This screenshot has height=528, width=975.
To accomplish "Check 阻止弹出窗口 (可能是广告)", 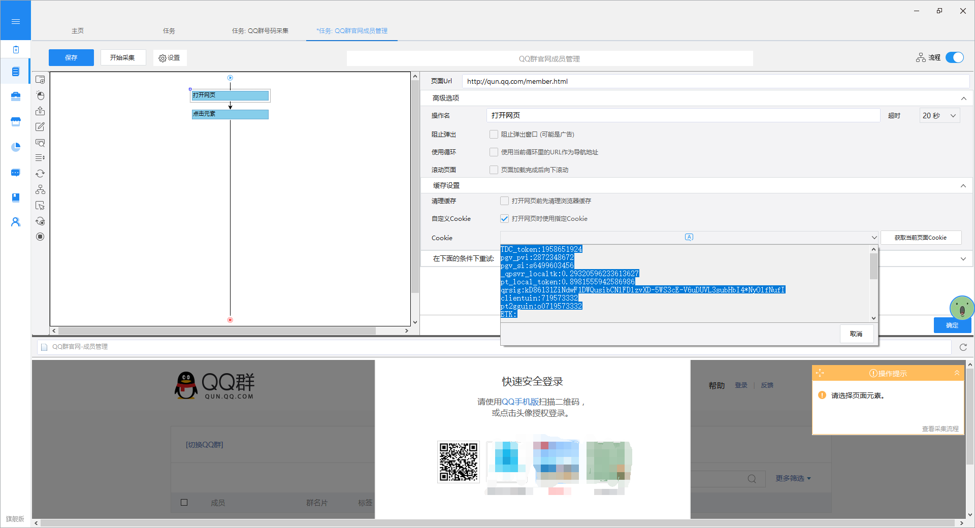I will [x=494, y=135].
